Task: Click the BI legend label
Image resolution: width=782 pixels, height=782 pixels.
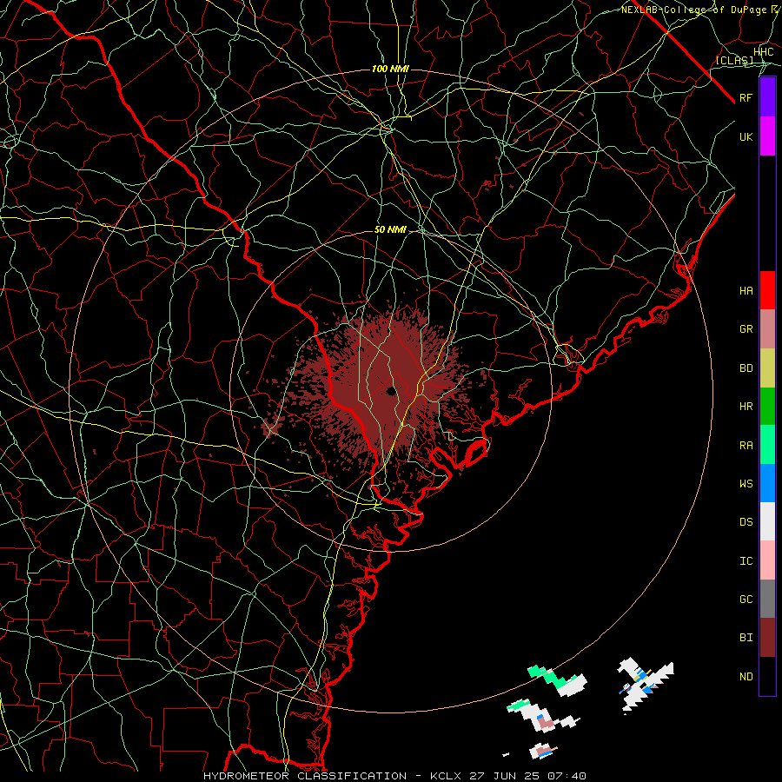Action: (x=746, y=638)
